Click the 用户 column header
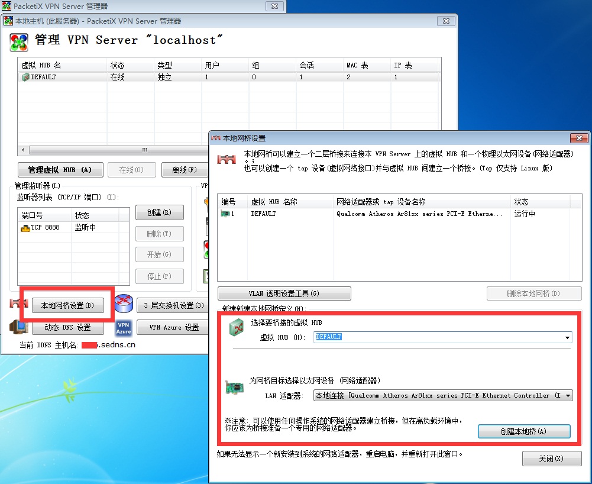592x484 pixels. (225, 65)
